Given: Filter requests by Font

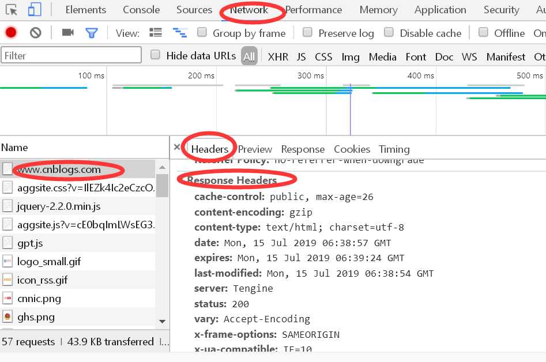Looking at the screenshot, I should [416, 56].
